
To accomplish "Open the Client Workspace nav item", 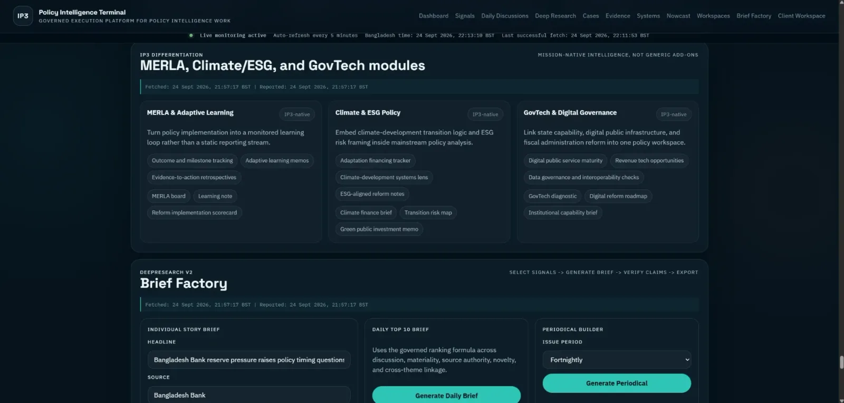I will click(801, 16).
